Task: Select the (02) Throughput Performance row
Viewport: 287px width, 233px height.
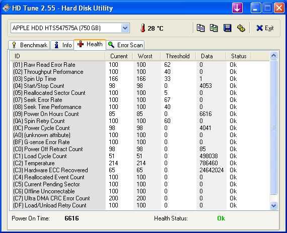Action: click(140, 72)
